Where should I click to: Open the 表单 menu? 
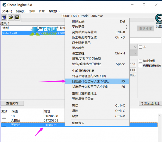32,11
